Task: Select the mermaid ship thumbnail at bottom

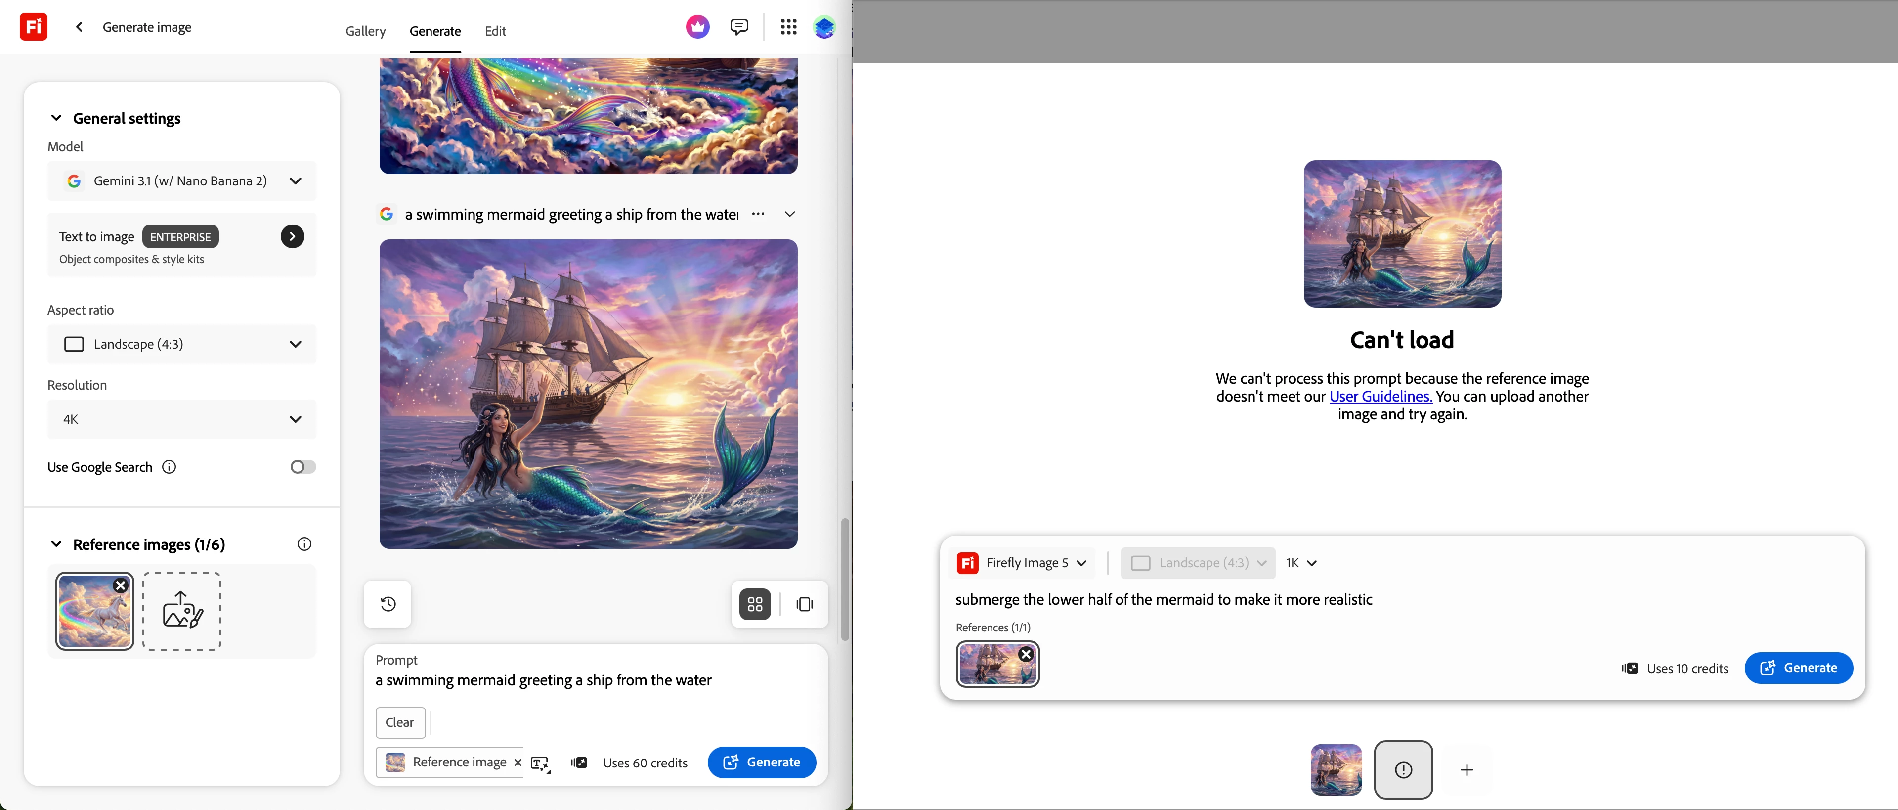Action: [x=1336, y=769]
